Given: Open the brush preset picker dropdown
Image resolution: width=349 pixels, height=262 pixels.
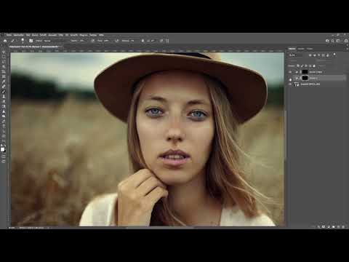Looking at the screenshot, I should coord(23,41).
